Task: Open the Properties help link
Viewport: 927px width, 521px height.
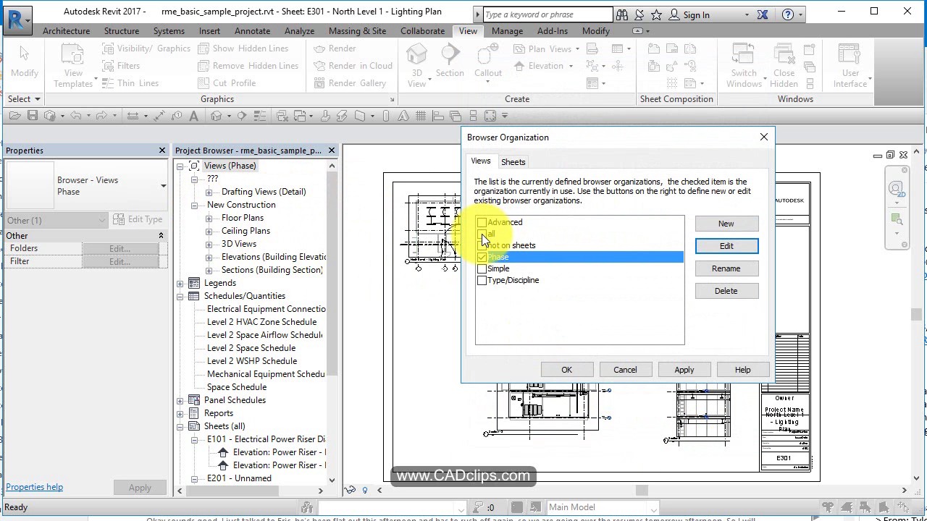Action: point(34,487)
